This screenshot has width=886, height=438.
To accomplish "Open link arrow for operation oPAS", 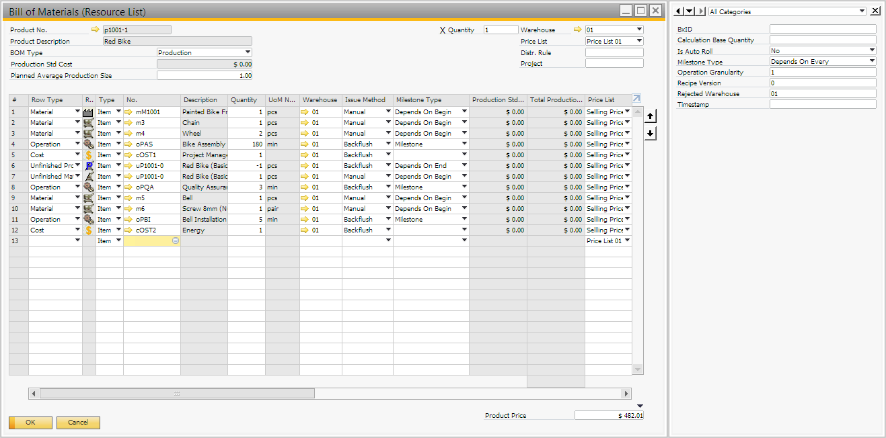I will pos(130,144).
